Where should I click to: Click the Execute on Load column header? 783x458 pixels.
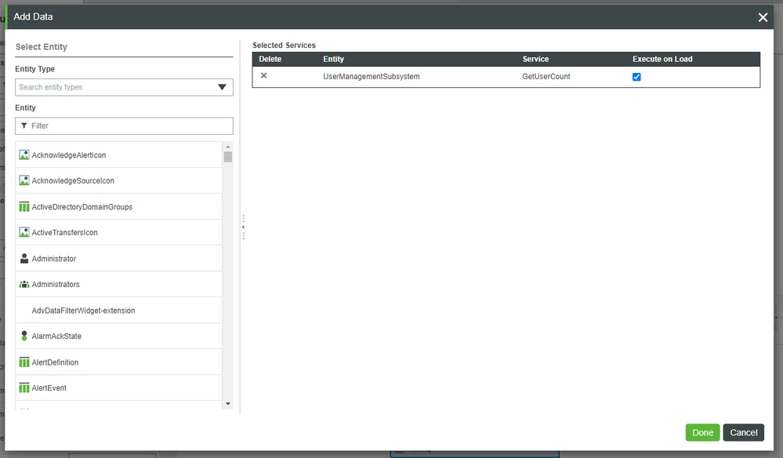pos(662,59)
